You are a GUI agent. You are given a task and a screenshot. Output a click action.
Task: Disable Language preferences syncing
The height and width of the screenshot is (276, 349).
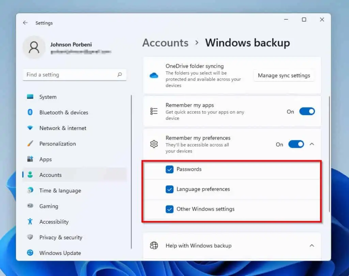pos(169,189)
